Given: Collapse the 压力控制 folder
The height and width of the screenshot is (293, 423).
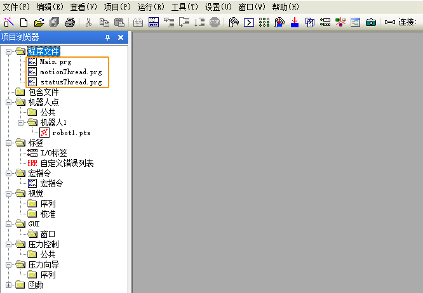Looking at the screenshot, I should [9, 245].
